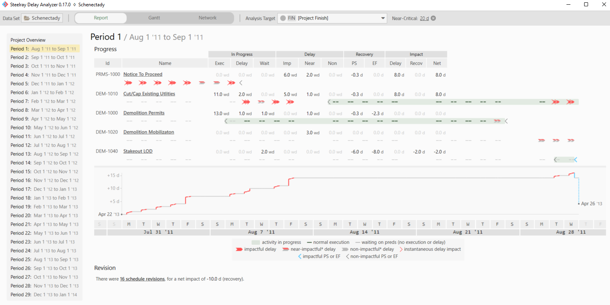The width and height of the screenshot is (610, 305).
Task: Open the Notice To Proceed activity link
Action: [143, 74]
